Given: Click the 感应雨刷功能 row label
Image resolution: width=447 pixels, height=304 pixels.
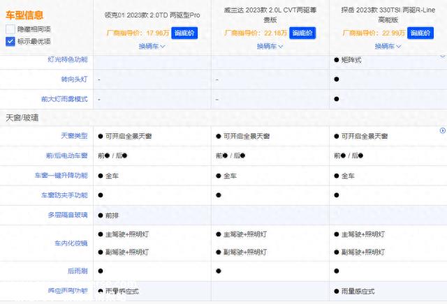Looking at the screenshot, I should (68, 291).
